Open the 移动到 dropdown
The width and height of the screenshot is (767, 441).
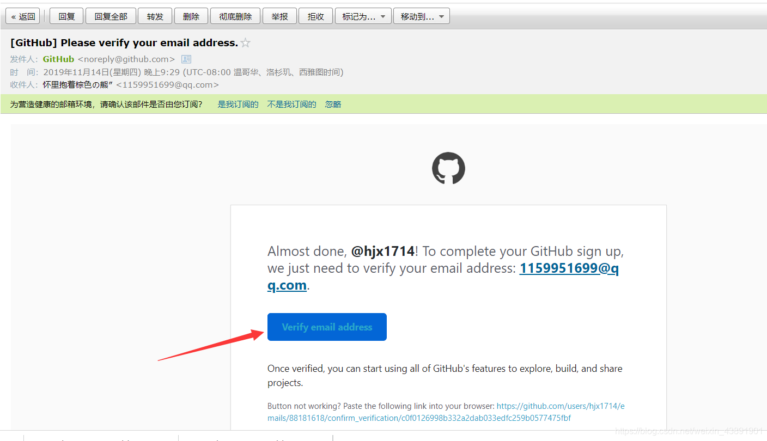422,16
